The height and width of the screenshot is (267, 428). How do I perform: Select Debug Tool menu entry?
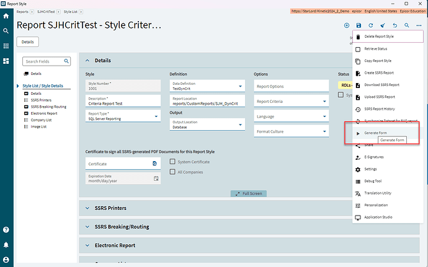tap(388, 181)
